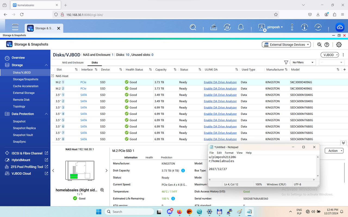Collapse the NAS Host group row
This screenshot has width=348, height=217.
pyautogui.click(x=53, y=76)
